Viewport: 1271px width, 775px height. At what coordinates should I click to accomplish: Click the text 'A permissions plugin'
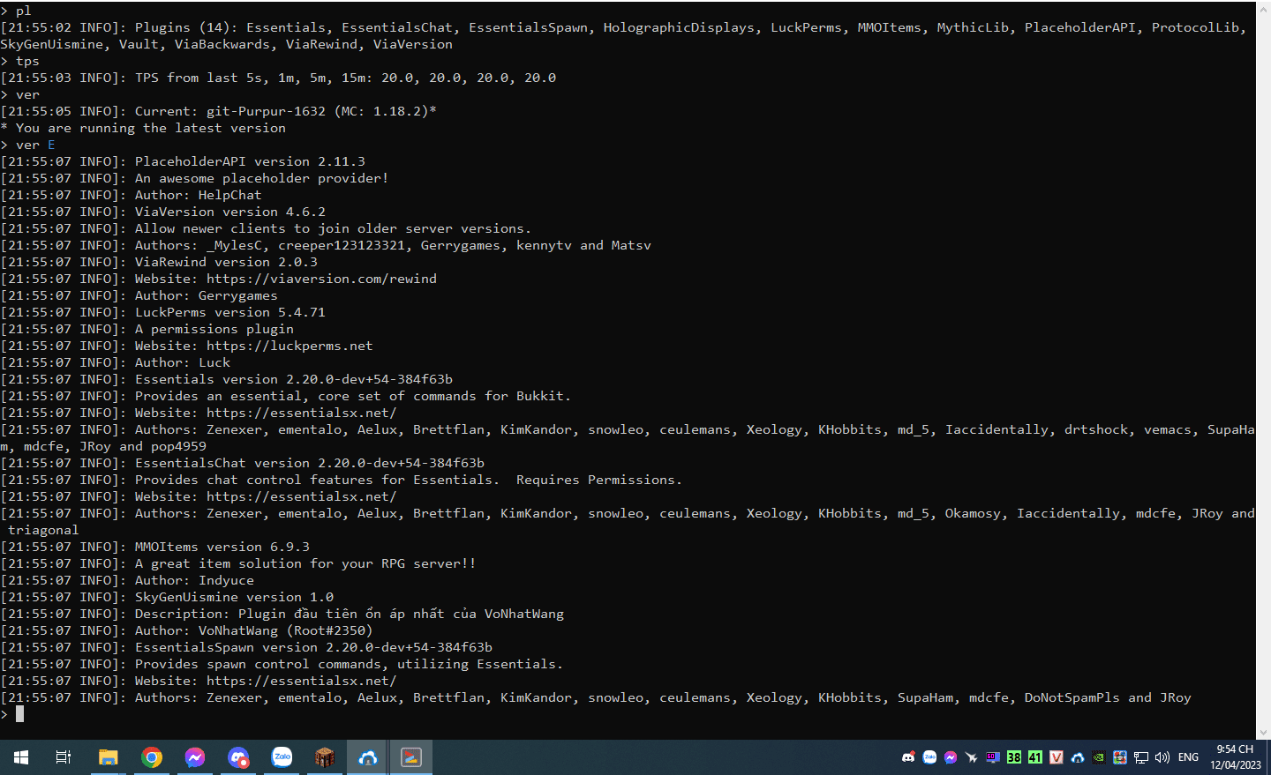coord(214,329)
